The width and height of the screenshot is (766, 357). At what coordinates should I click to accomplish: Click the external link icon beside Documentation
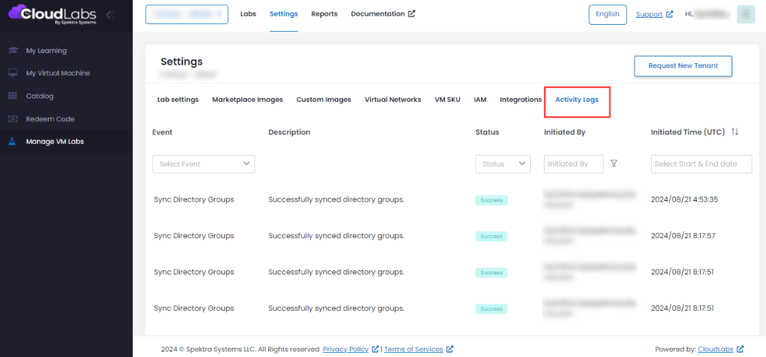click(x=412, y=14)
